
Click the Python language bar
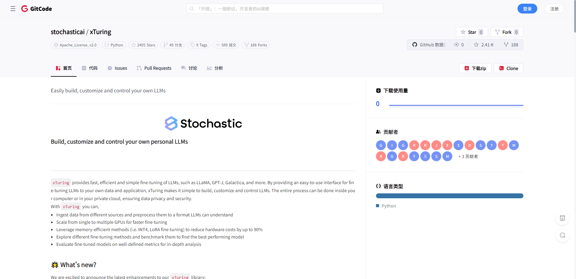(x=450, y=196)
